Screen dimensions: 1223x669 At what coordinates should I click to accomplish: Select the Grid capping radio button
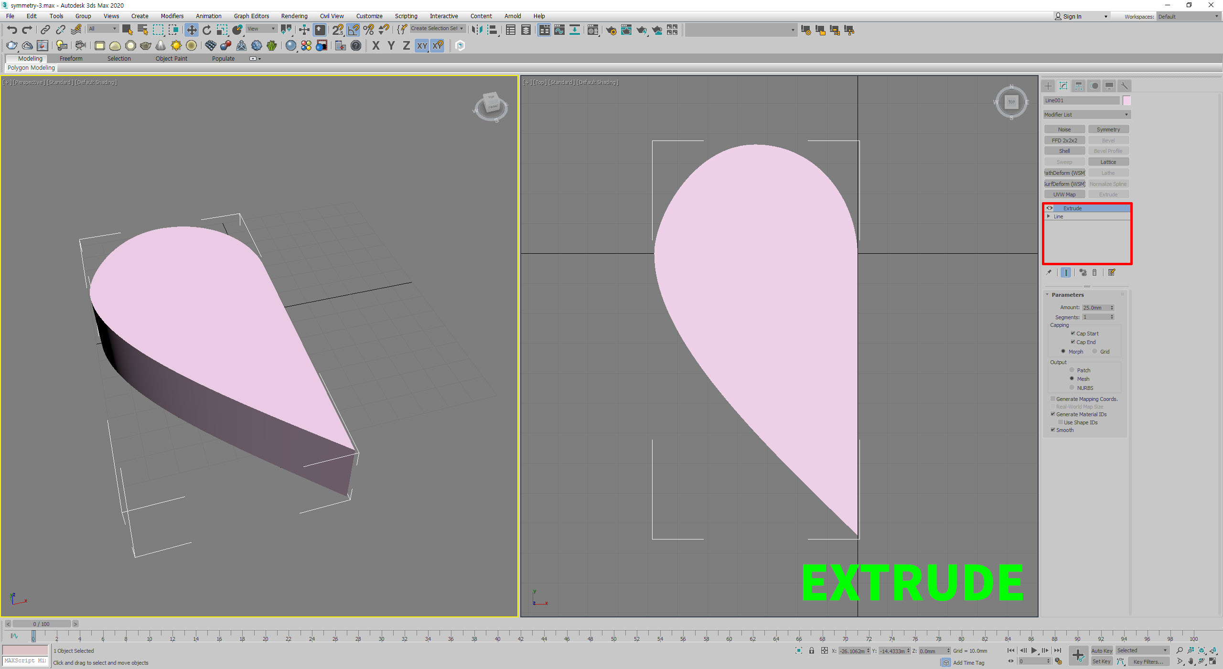pyautogui.click(x=1095, y=352)
